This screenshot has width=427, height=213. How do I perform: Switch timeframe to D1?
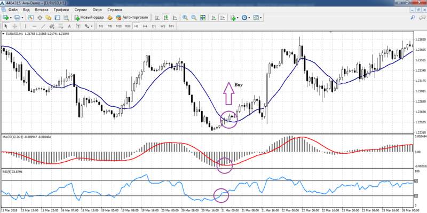tap(154, 26)
